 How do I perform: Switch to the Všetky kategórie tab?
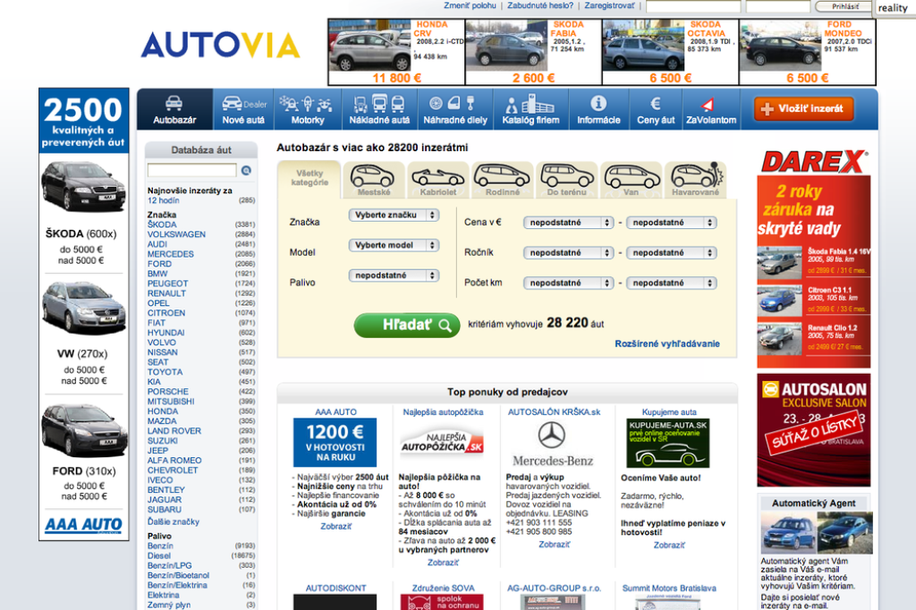pos(309,178)
